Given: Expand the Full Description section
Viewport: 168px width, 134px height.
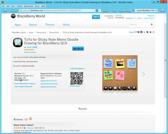Looking at the screenshot, I should pyautogui.click(x=77, y=68).
